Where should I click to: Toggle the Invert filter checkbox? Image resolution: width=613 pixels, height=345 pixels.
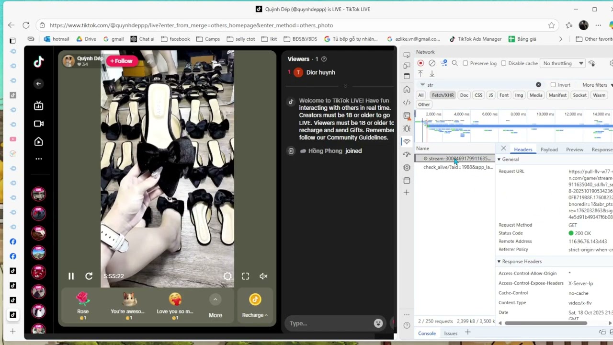553,85
